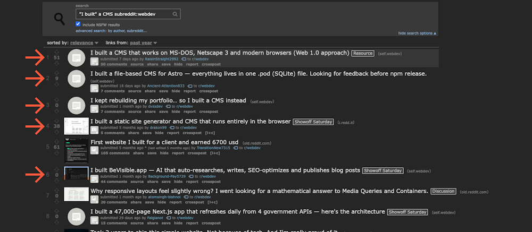The width and height of the screenshot is (532, 232).
Task: Expand [l+c] on 'earned 6700 usd' post
Action: click(x=215, y=153)
